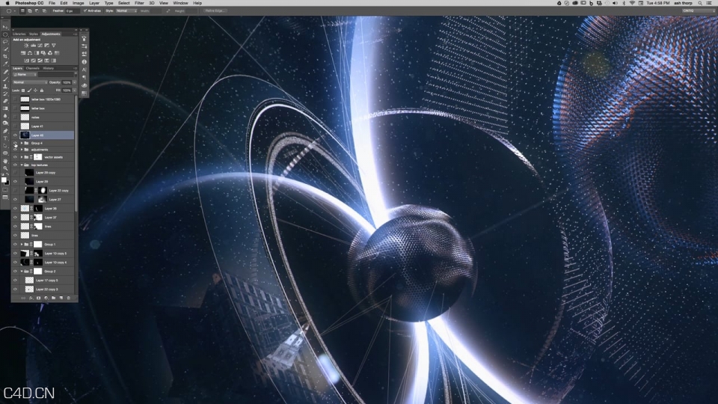Open the Filter menu

pyautogui.click(x=139, y=3)
